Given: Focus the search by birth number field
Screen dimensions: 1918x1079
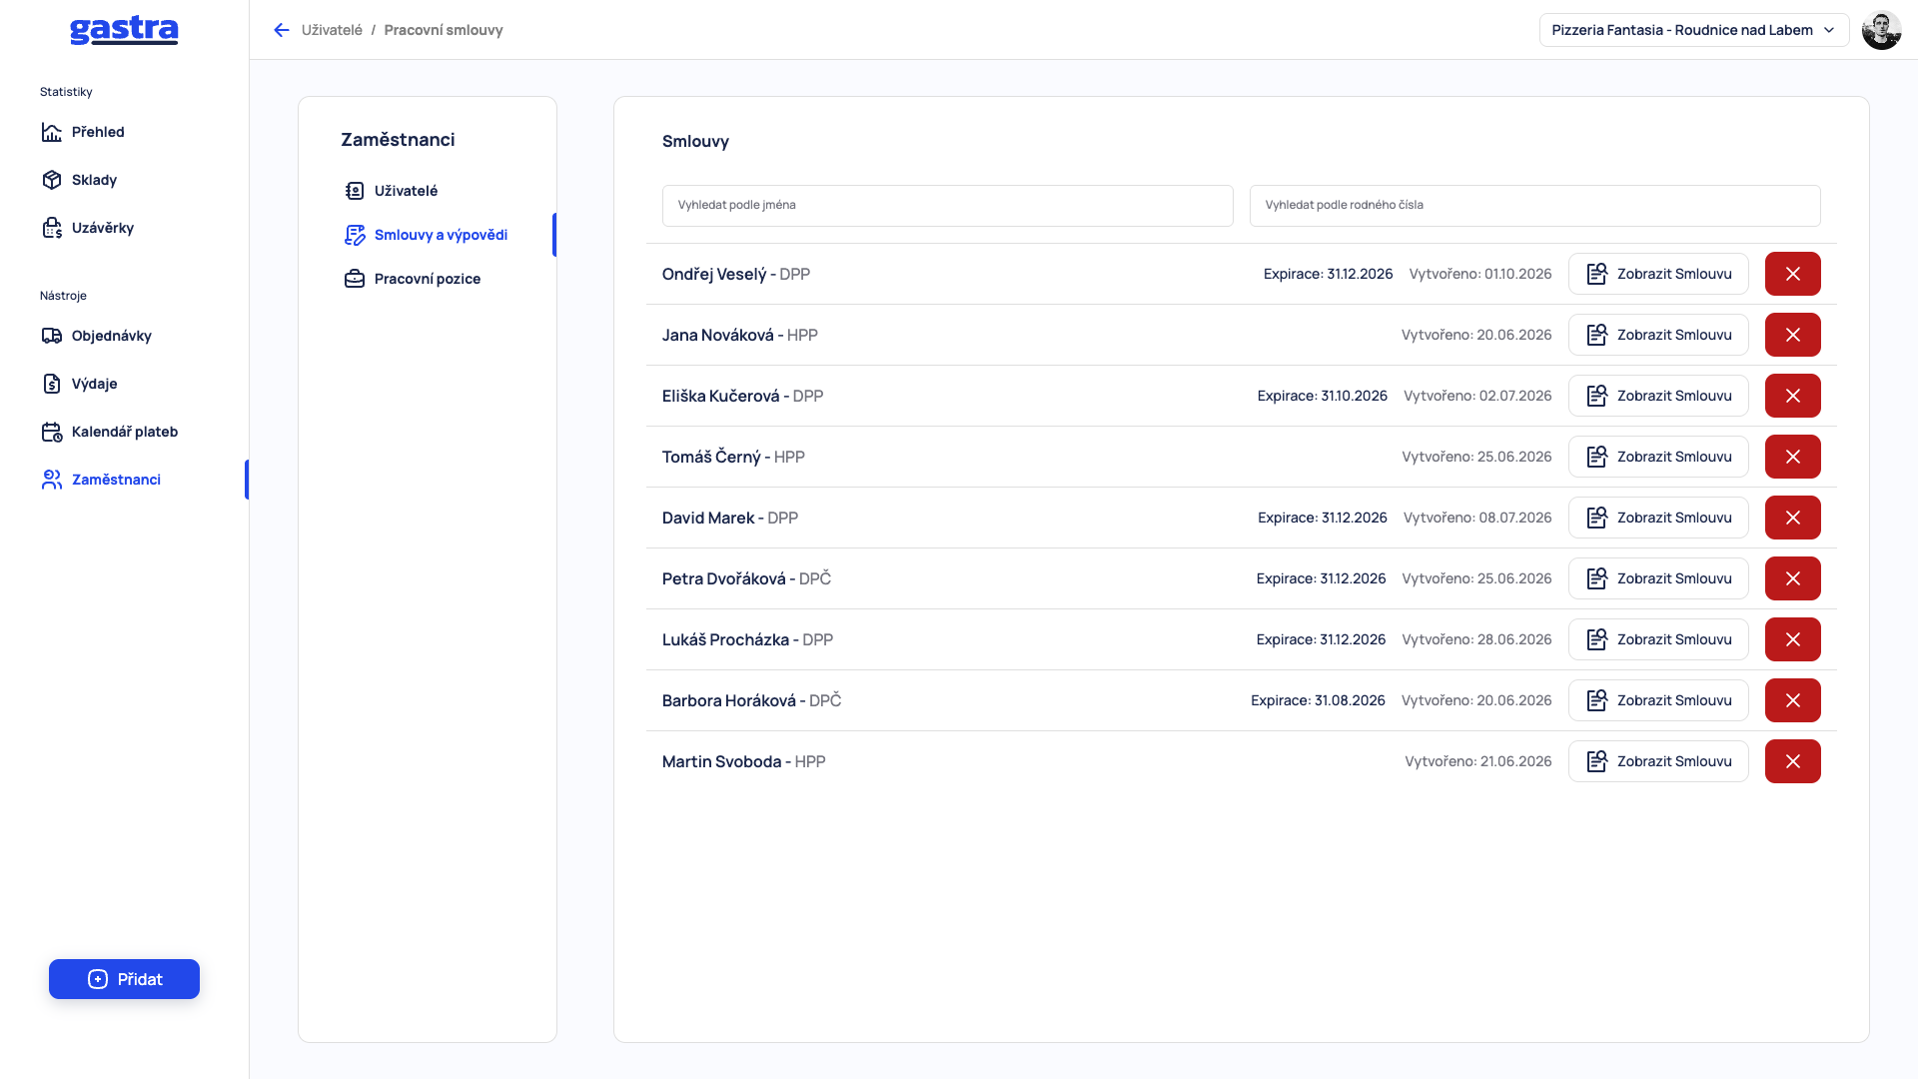Looking at the screenshot, I should pos(1534,205).
